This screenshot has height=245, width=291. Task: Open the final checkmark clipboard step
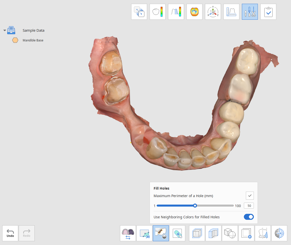click(x=268, y=12)
